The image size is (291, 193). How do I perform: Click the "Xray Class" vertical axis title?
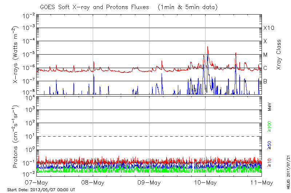coord(279,55)
